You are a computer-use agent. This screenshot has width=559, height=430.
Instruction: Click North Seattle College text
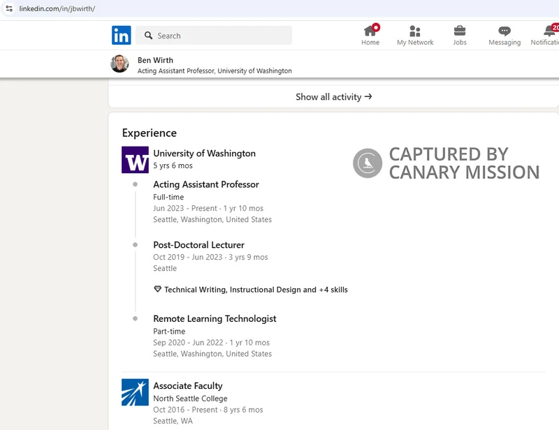click(190, 399)
